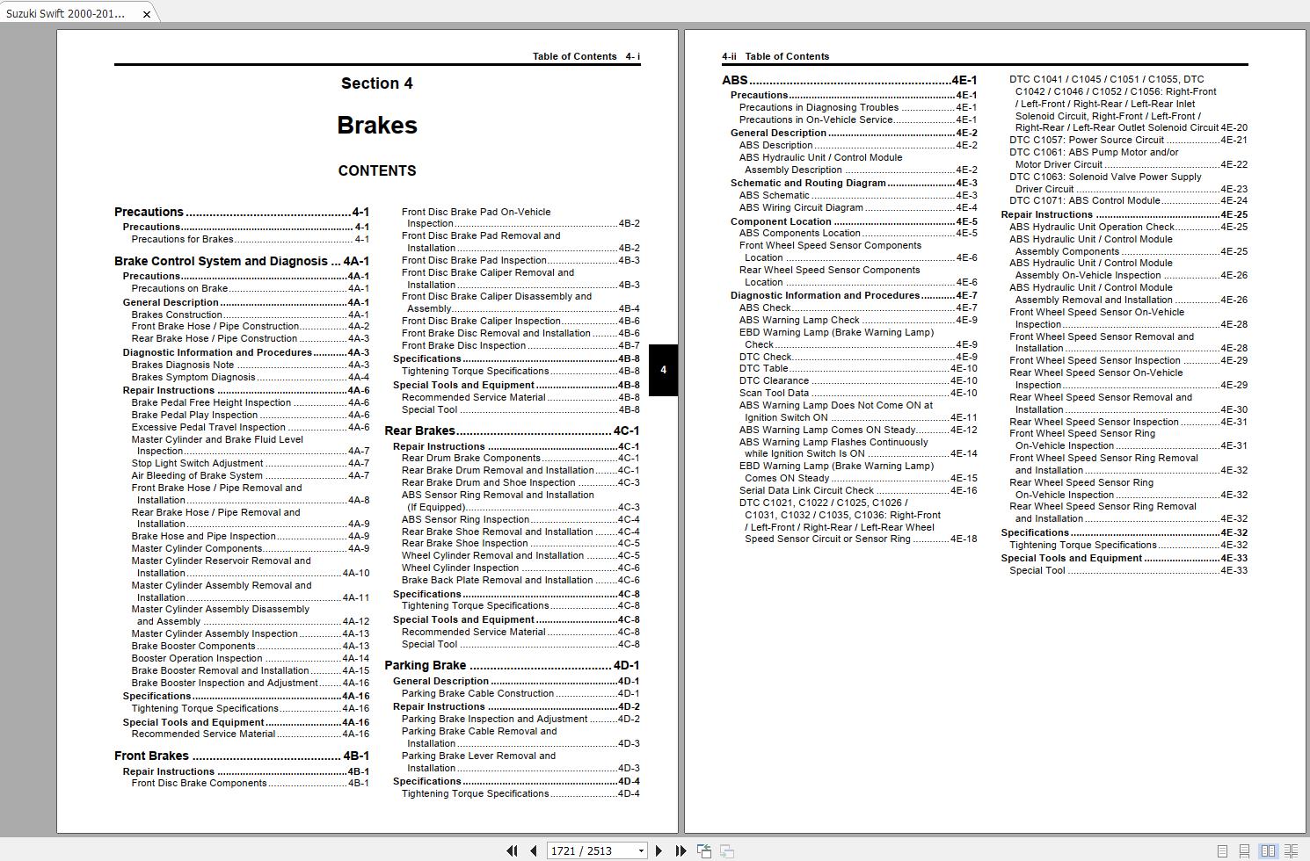Screen dimensions: 1310x861
Task: Click the go-back navigation icon
Action: 704,850
